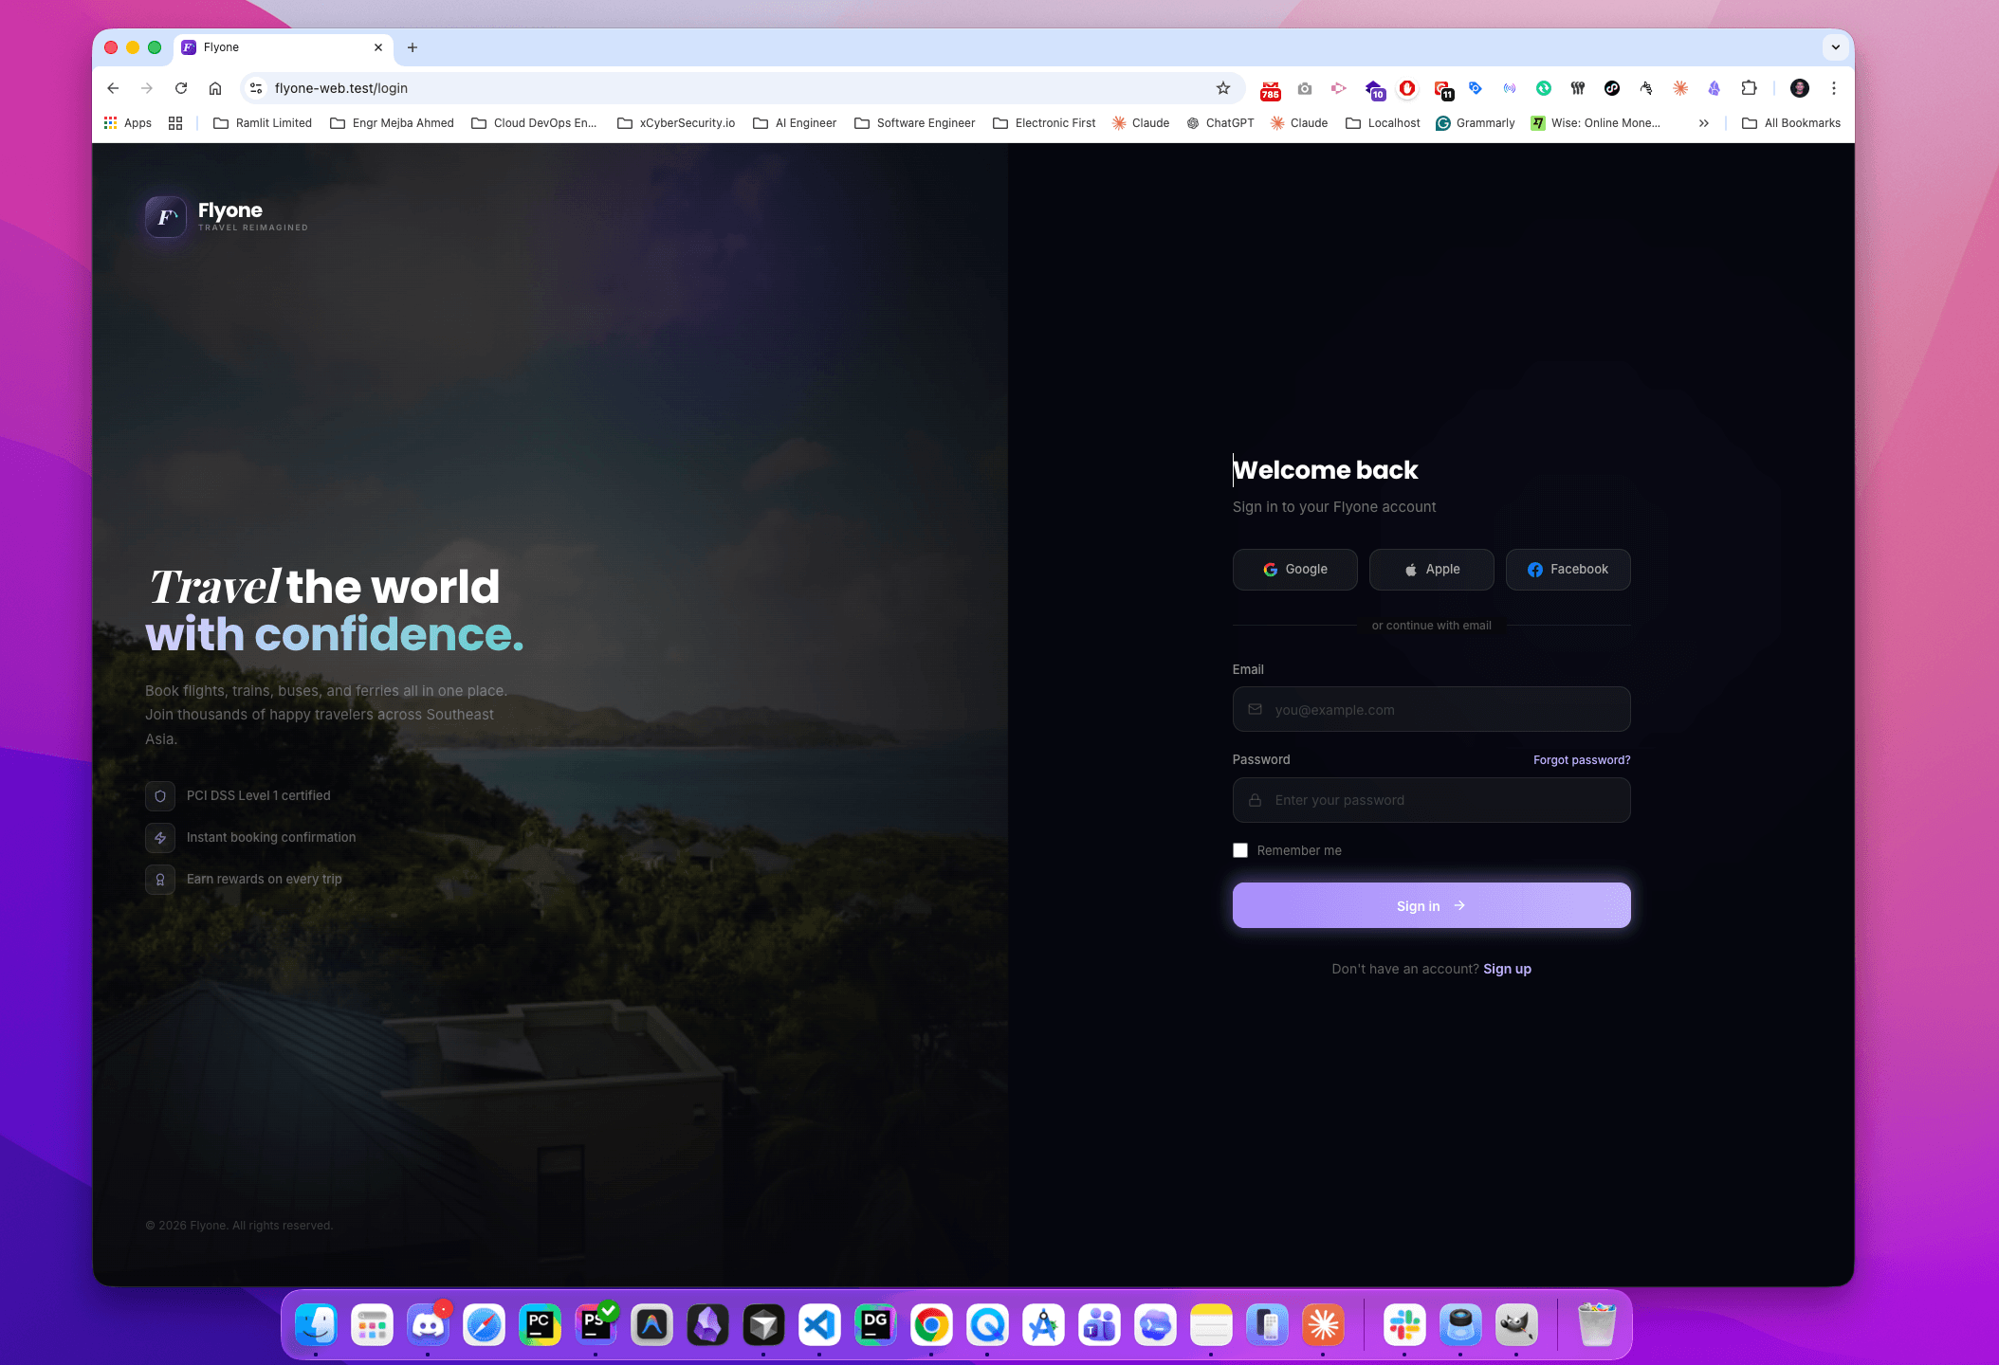Image resolution: width=1999 pixels, height=1365 pixels.
Task: Click the browser forward arrow
Action: [x=147, y=88]
